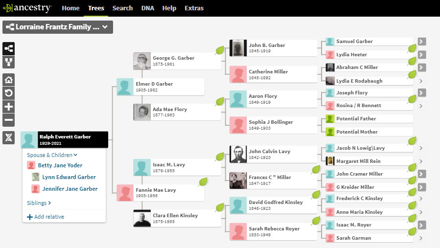Open the leaf hint on Fannie Mae Lavy
The height and width of the screenshot is (248, 440).
(203, 182)
